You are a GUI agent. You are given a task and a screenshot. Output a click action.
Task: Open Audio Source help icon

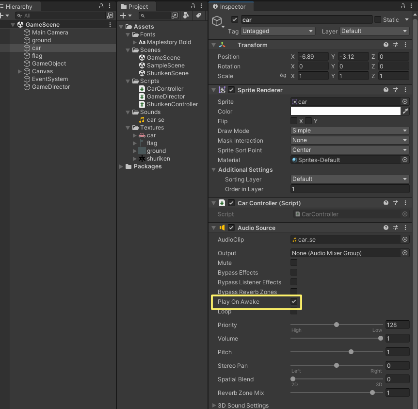(x=386, y=228)
